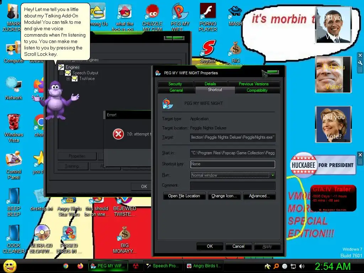Confirm properties dialog with OK
Image resolution: width=364 pixels, height=273 pixels.
tap(210, 246)
